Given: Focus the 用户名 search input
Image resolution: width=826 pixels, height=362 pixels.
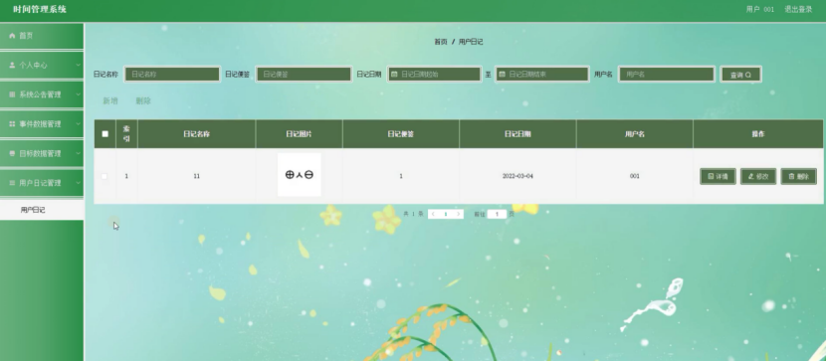Looking at the screenshot, I should (667, 75).
